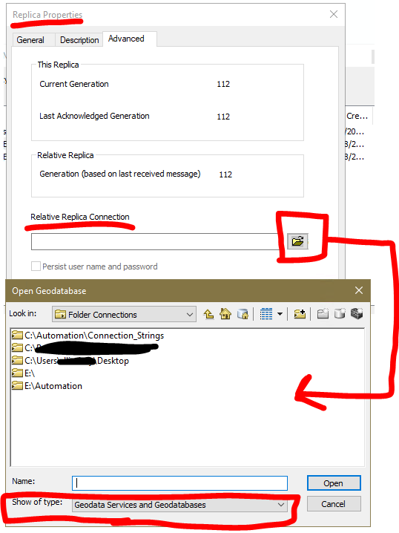The width and height of the screenshot is (399, 533).
Task: Click the Relative Replica Generation value 112
Action: pyautogui.click(x=225, y=174)
